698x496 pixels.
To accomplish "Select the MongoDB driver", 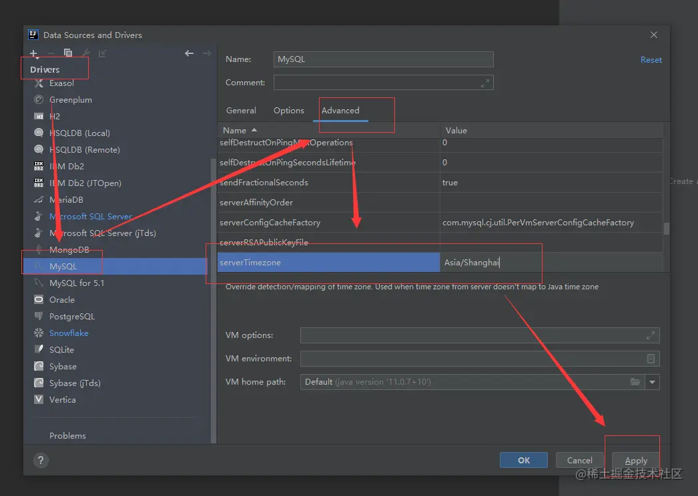I will (x=69, y=249).
